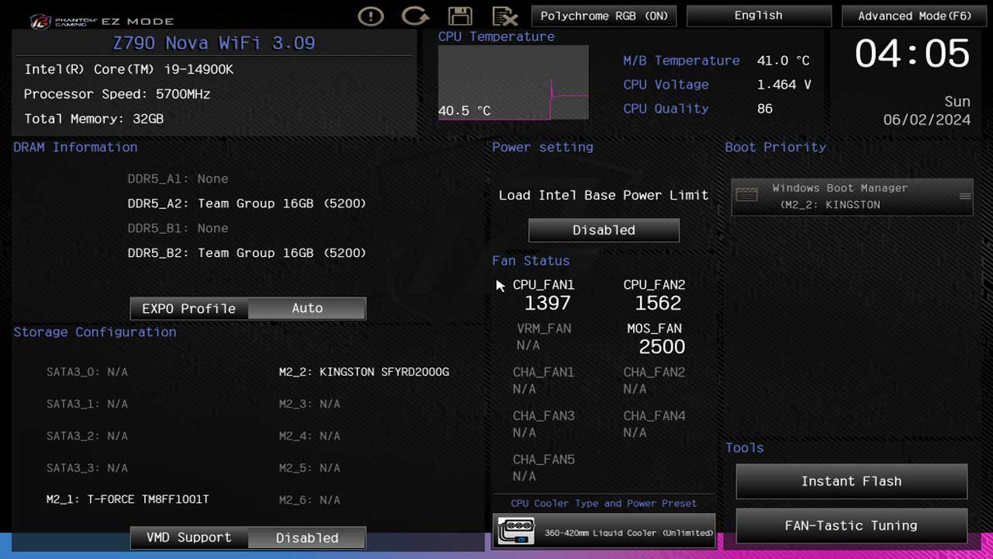The image size is (993, 559).
Task: Click the CHA_FAN4 entry
Action: (654, 424)
